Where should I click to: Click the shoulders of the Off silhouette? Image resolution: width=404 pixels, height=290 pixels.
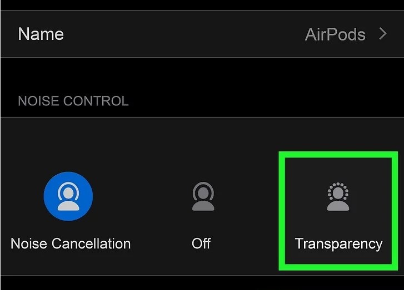coord(203,206)
